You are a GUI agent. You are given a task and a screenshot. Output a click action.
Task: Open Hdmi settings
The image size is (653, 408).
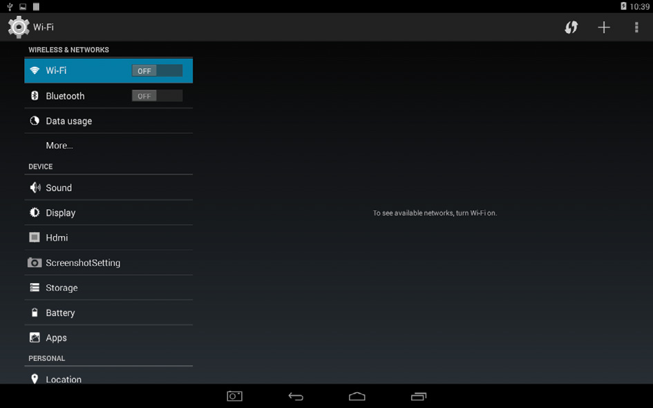point(108,237)
